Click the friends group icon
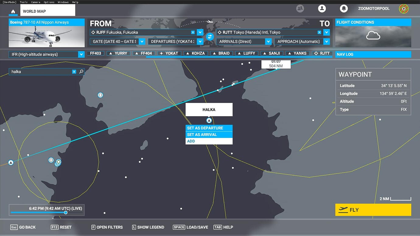This screenshot has width=420, height=236. (300, 9)
